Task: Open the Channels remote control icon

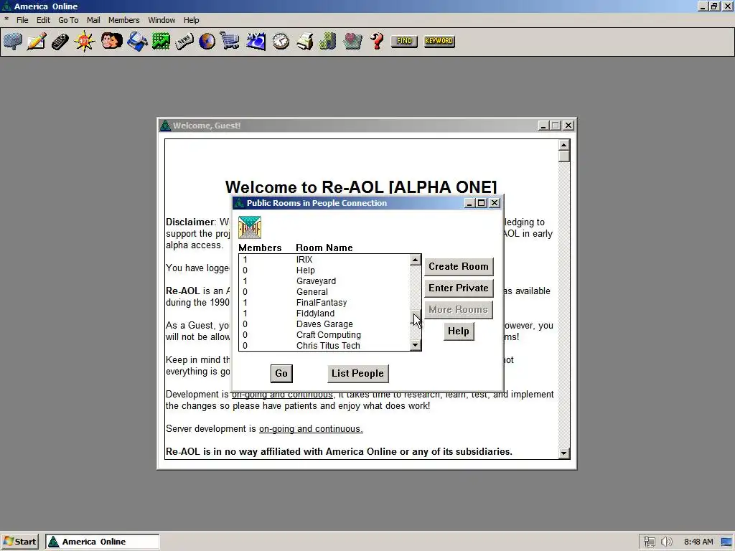Action: (60, 41)
